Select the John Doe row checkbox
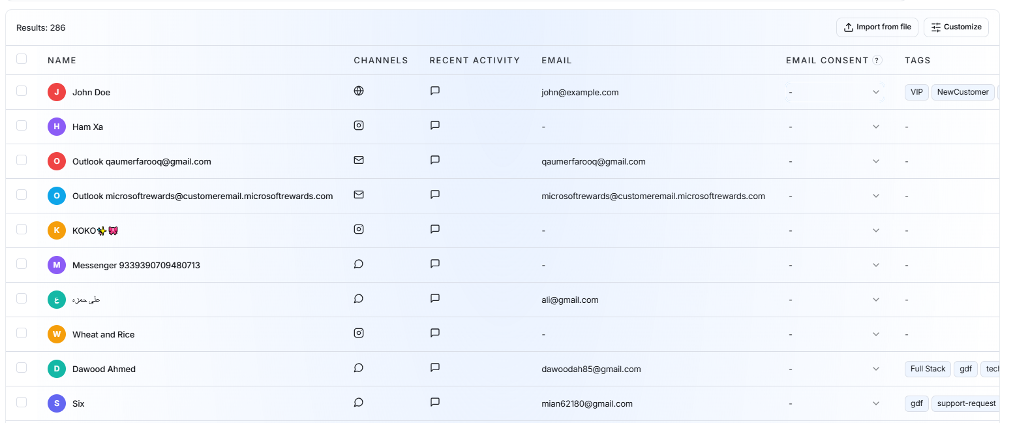Image resolution: width=1015 pixels, height=423 pixels. (x=22, y=91)
